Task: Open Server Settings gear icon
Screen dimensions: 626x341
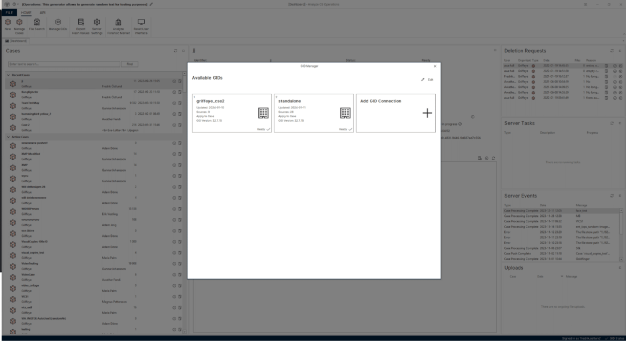Action: [97, 22]
